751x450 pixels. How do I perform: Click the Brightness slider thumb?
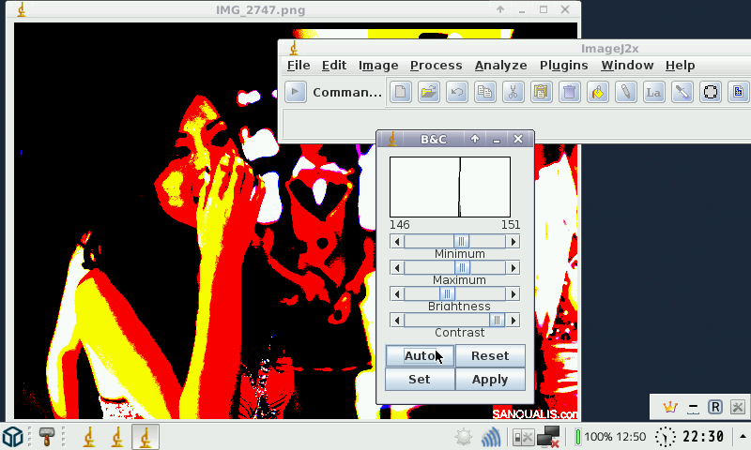pyautogui.click(x=447, y=294)
